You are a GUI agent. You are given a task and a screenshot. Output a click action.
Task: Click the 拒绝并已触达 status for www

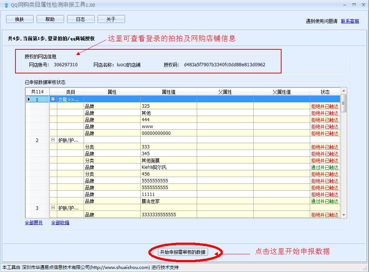(x=325, y=127)
